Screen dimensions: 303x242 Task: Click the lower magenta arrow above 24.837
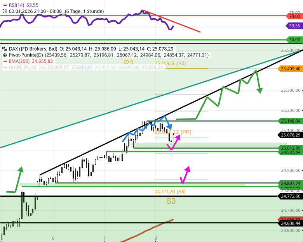pyautogui.click(x=187, y=169)
